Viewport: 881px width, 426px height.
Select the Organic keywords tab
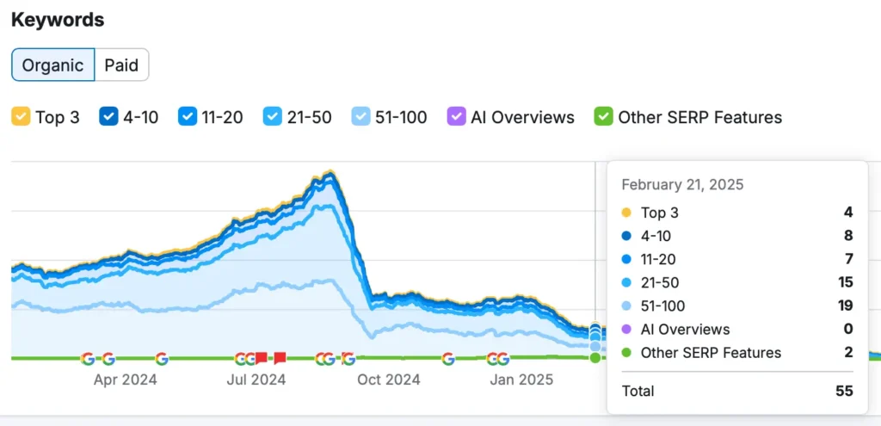(52, 65)
